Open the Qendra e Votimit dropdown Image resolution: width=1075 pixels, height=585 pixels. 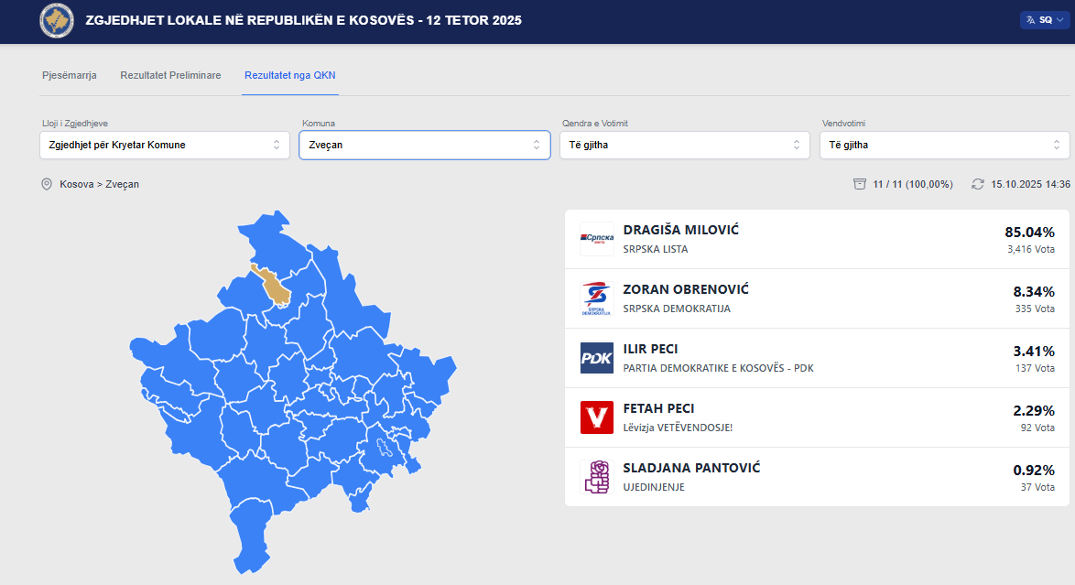click(684, 145)
